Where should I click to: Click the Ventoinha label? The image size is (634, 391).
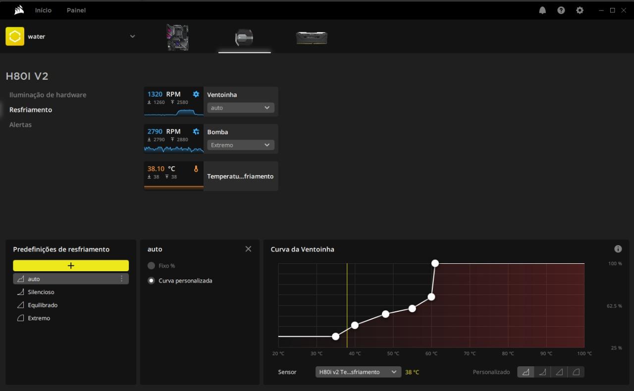click(x=222, y=95)
